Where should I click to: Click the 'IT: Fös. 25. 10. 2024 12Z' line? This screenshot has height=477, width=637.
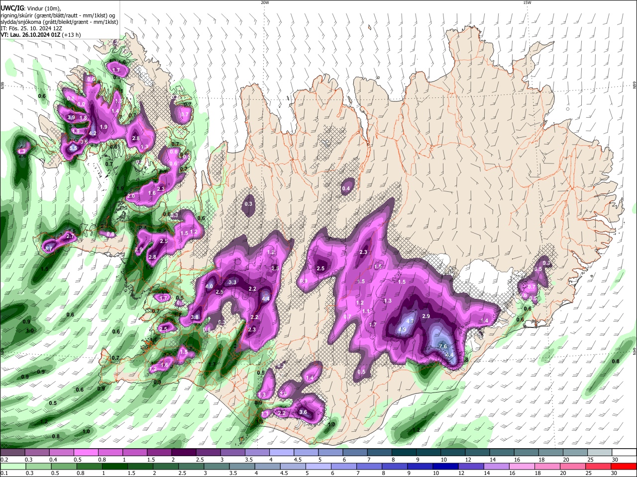[x=30, y=28]
